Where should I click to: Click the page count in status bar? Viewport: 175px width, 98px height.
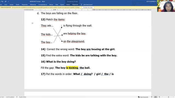[2, 97]
